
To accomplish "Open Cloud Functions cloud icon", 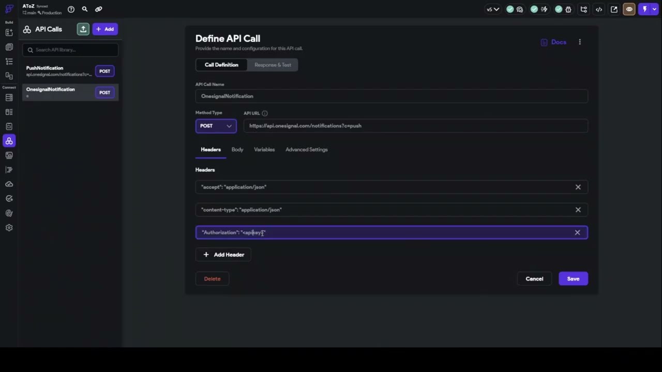I will [9, 184].
